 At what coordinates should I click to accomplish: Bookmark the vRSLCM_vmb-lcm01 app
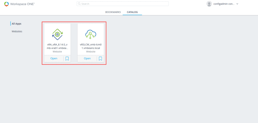pyautogui.click(x=100, y=59)
